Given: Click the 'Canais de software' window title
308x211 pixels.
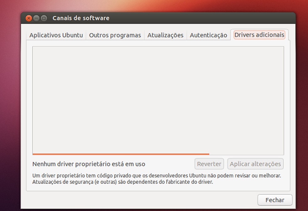Looking at the screenshot, I should [x=81, y=18].
